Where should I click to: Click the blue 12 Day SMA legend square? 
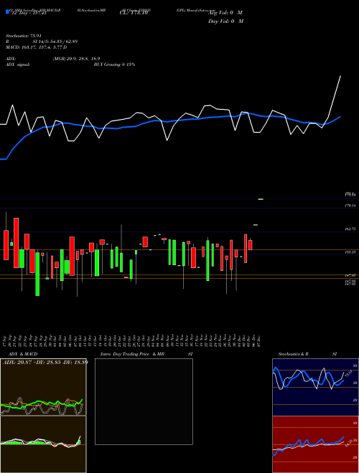point(7,11)
